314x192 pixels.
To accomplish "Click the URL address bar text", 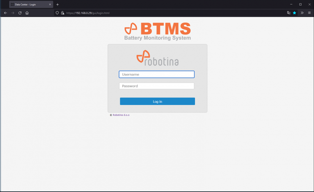I will pos(88,13).
